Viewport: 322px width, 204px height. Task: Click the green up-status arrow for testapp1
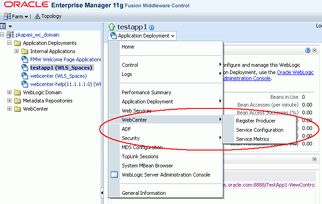coord(112,27)
